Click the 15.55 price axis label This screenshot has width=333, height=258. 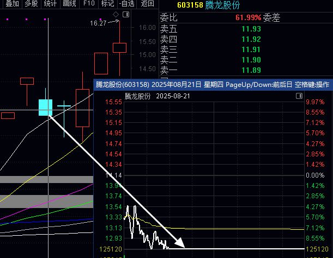113,102
